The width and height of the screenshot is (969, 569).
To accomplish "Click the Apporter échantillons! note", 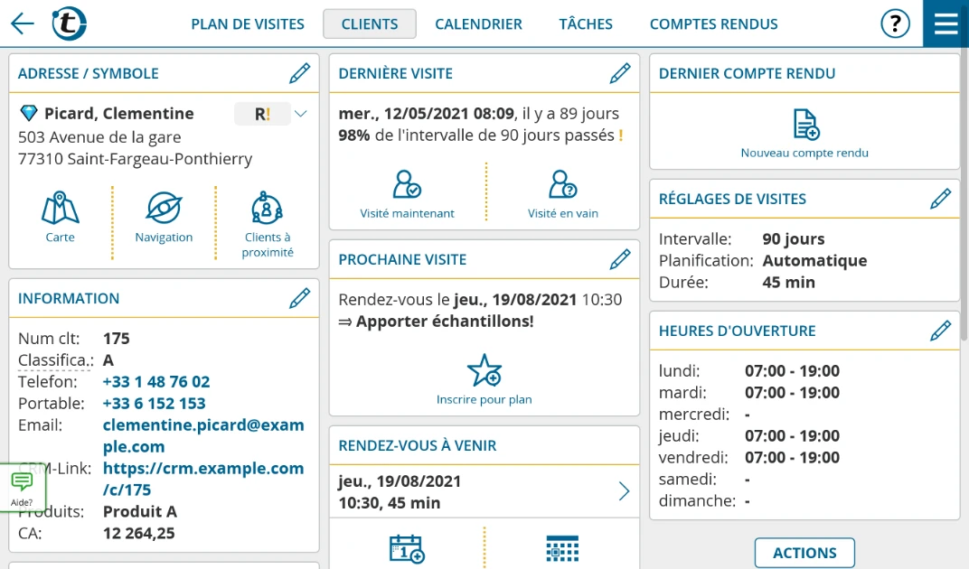I will [445, 321].
